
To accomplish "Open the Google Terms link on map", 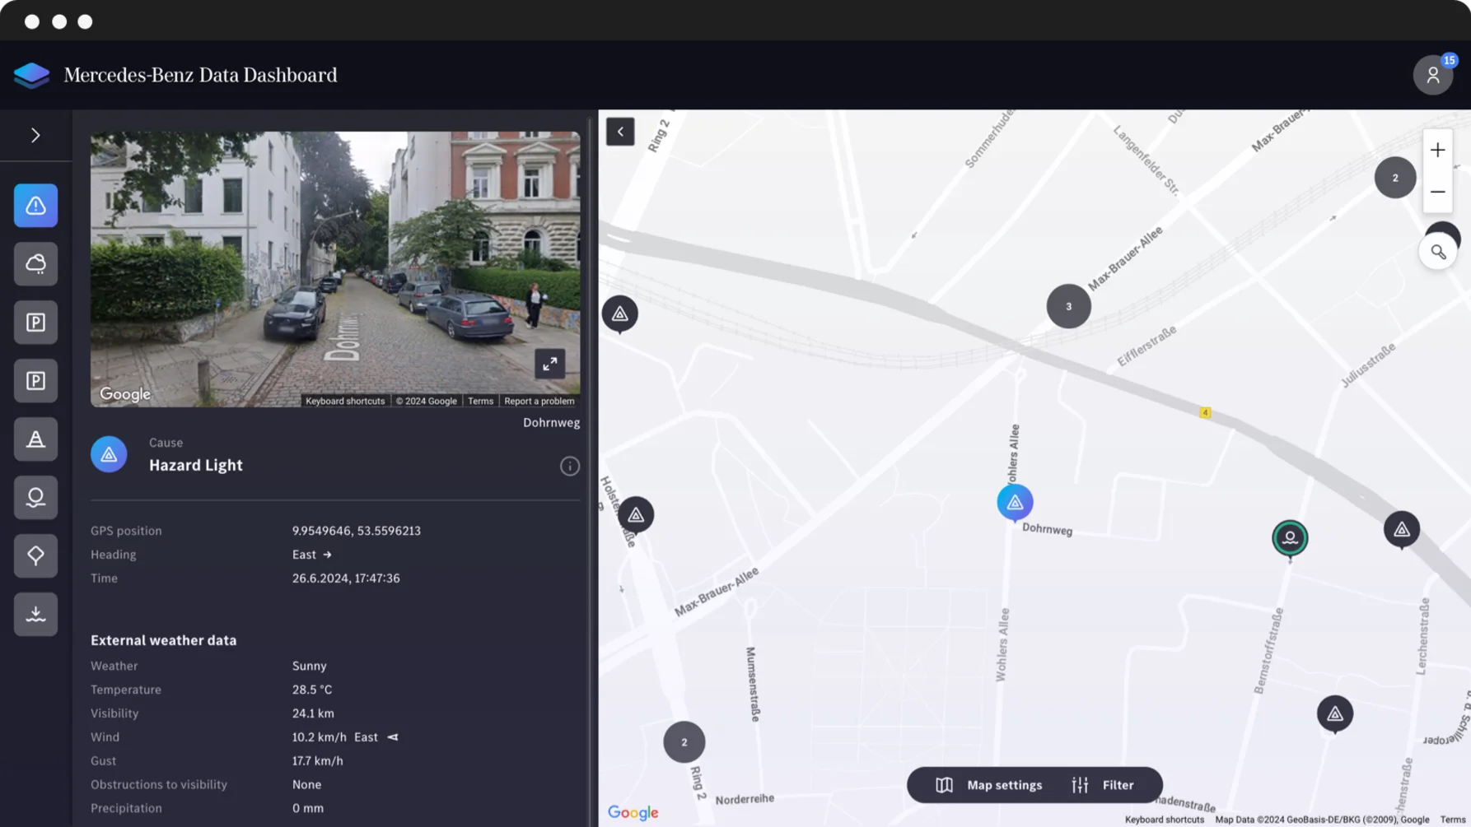I will pyautogui.click(x=1453, y=819).
